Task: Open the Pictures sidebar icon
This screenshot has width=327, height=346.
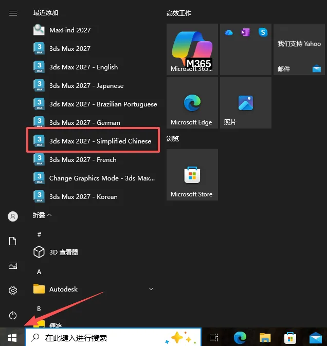Action: pyautogui.click(x=13, y=266)
